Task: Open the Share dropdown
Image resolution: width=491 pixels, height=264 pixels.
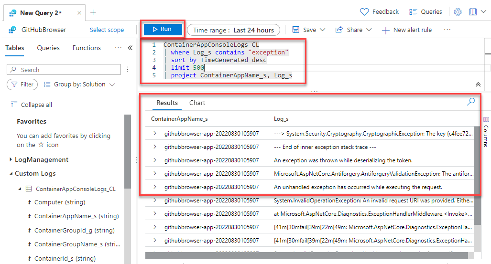Action: 354,30
